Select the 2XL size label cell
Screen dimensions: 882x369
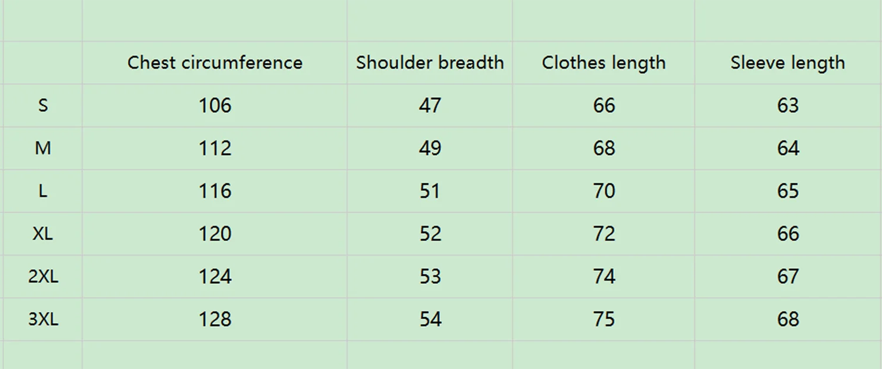coord(43,277)
